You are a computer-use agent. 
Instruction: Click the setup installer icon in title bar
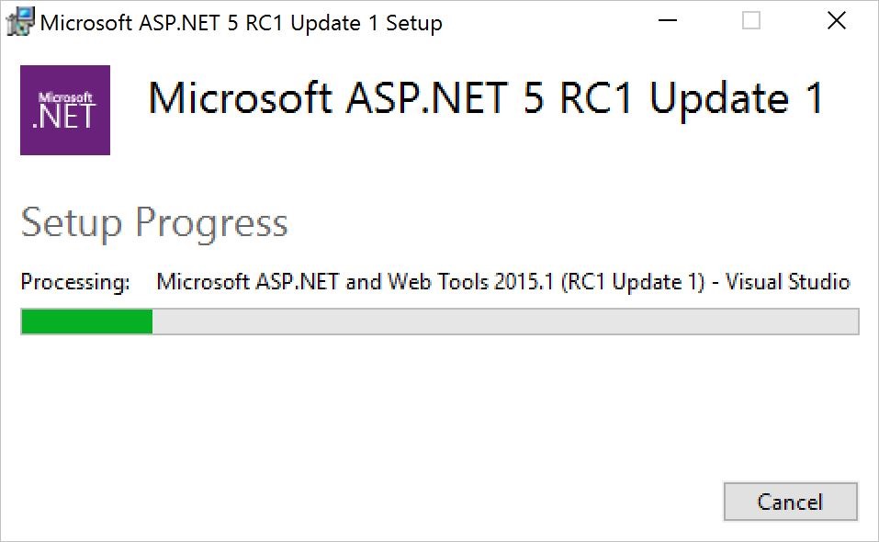(20, 21)
